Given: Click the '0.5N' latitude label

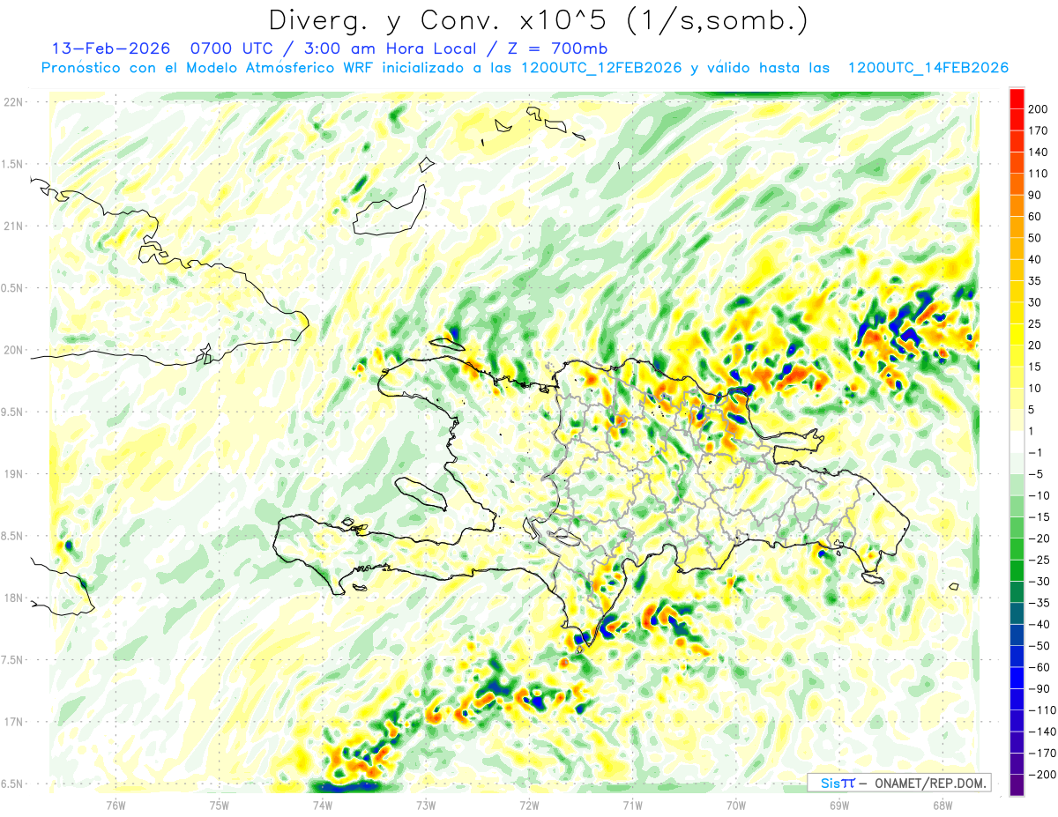Looking at the screenshot, I should click(11, 288).
